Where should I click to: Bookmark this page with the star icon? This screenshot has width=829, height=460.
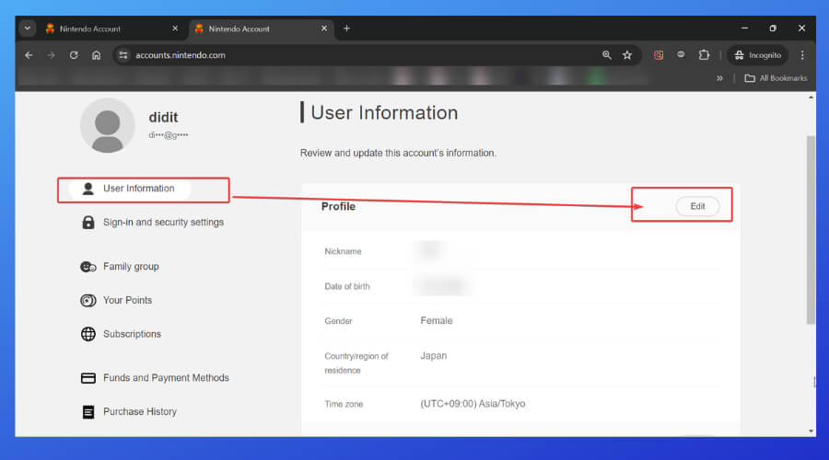pyautogui.click(x=627, y=55)
